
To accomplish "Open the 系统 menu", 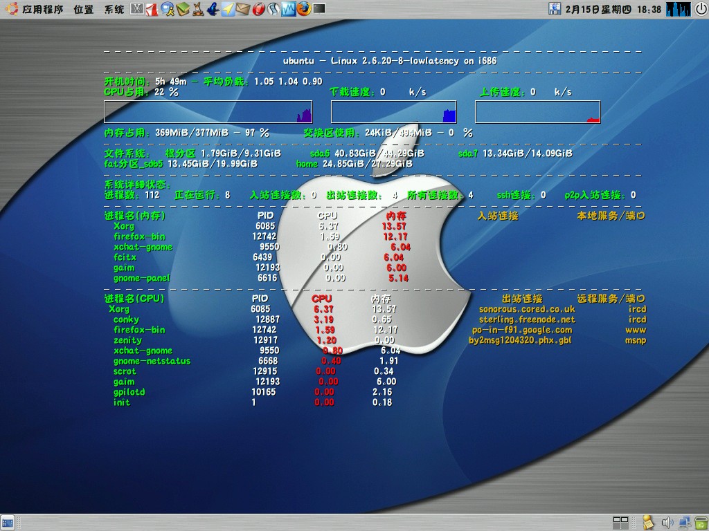I will click(x=114, y=9).
